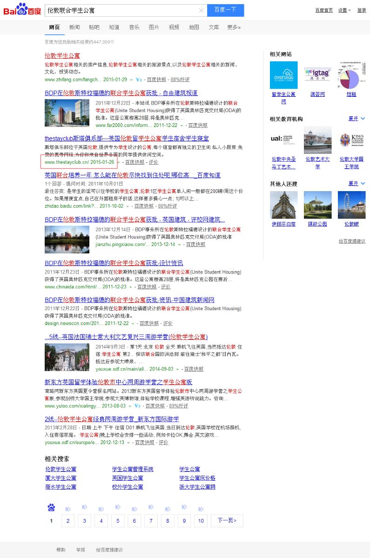Viewport: 370px width, 558px height.
Task: Open 百度快照 for youxue.xdf.cn/europe result
Action: 144,443
